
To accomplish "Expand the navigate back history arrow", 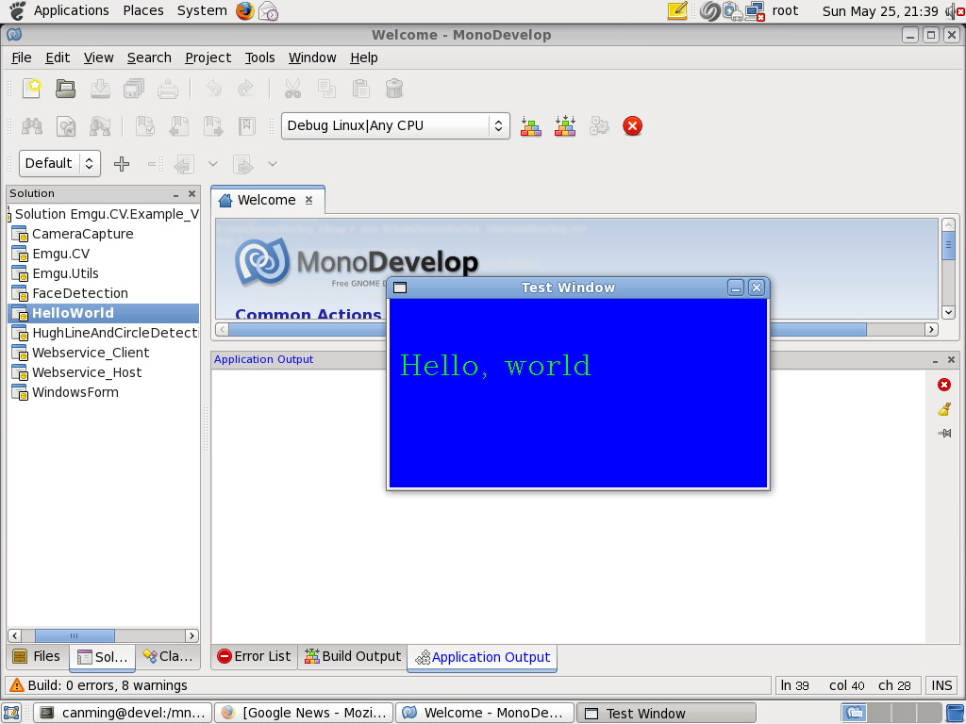I will click(213, 164).
